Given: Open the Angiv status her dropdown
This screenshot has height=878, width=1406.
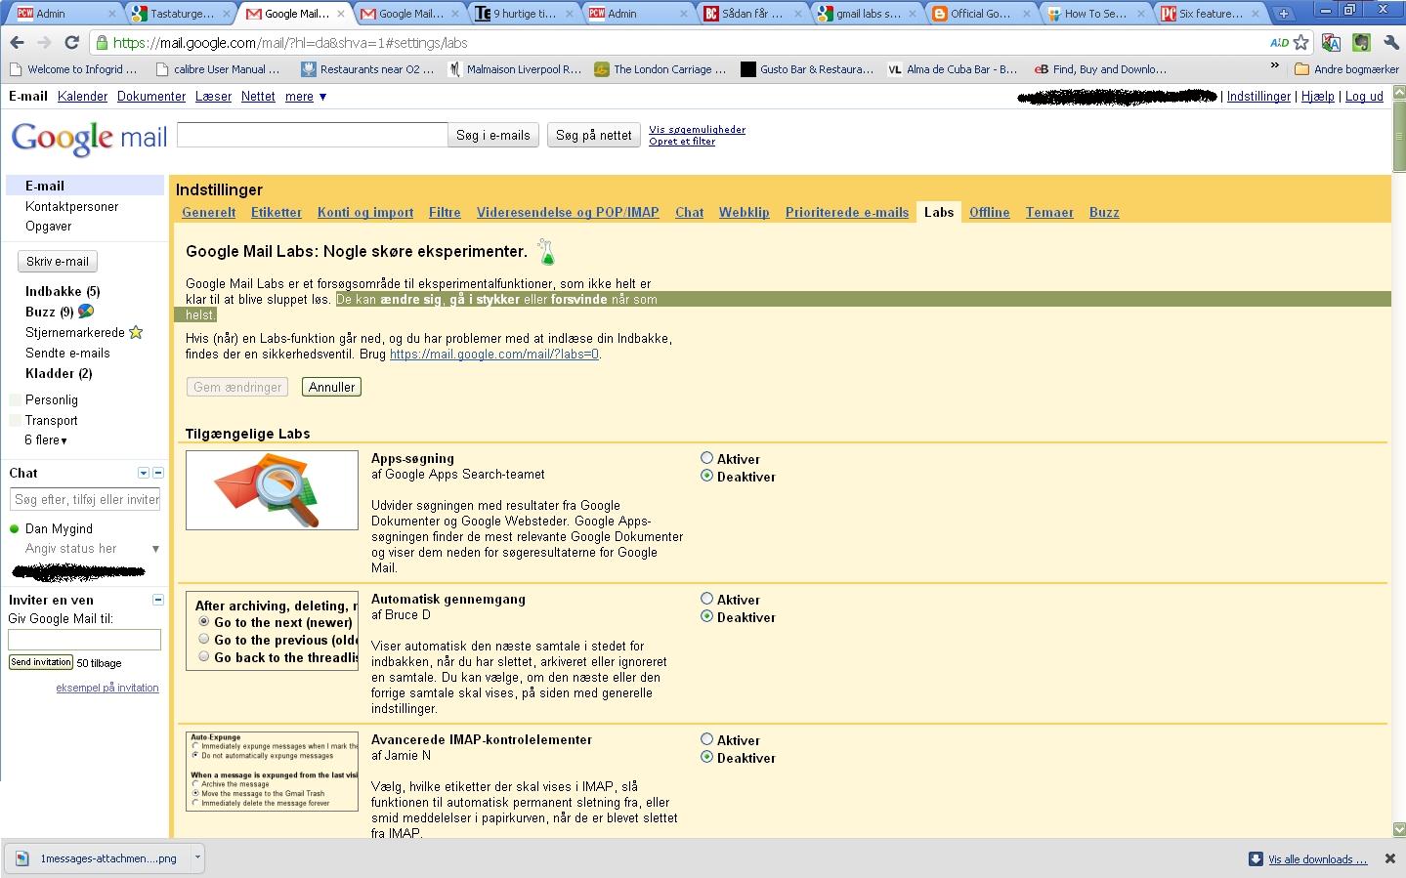Looking at the screenshot, I should point(155,549).
